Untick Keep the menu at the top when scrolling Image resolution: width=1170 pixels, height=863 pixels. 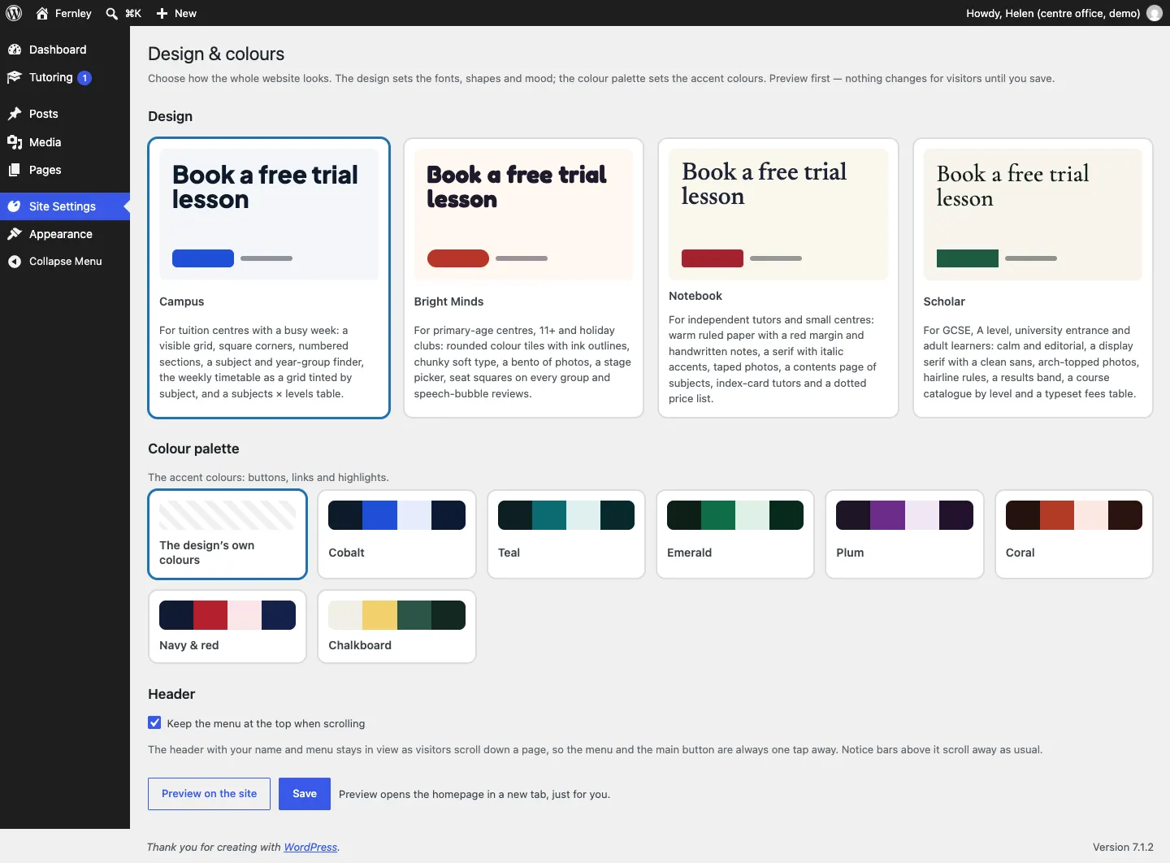pos(154,722)
